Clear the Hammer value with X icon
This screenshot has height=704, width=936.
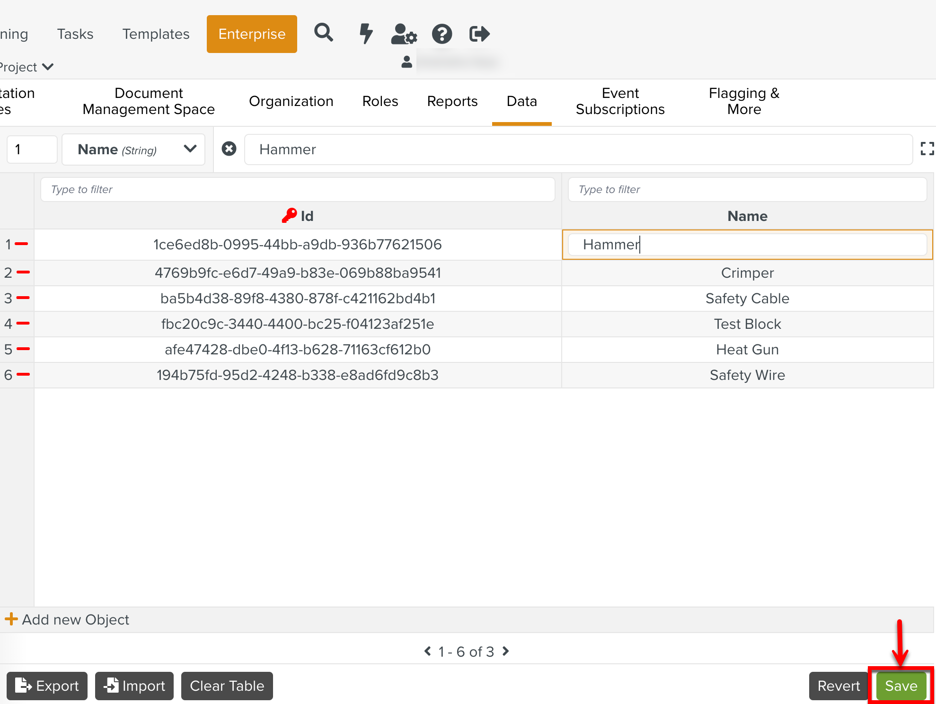(x=229, y=149)
